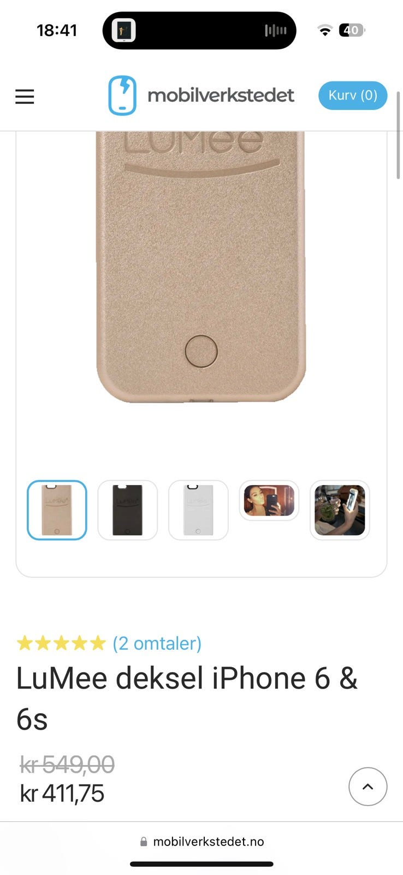
Task: Click the five-star rating icons
Action: (x=61, y=643)
